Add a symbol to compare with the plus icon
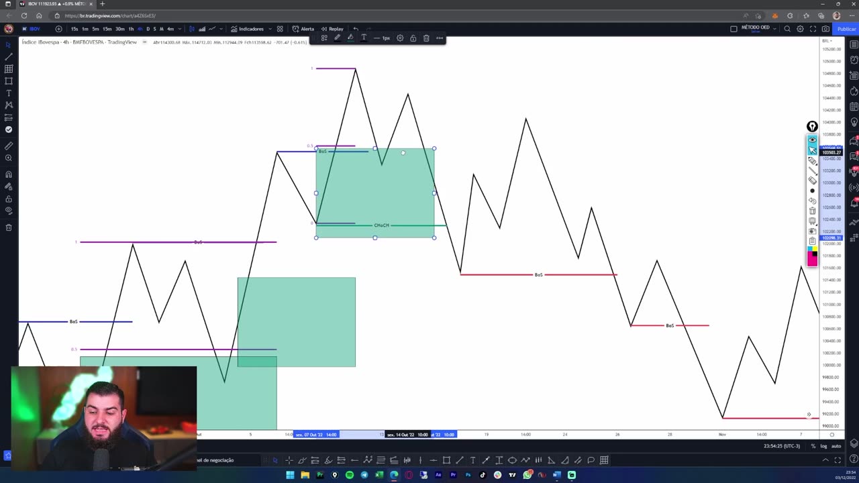This screenshot has height=483, width=859. pos(58,29)
